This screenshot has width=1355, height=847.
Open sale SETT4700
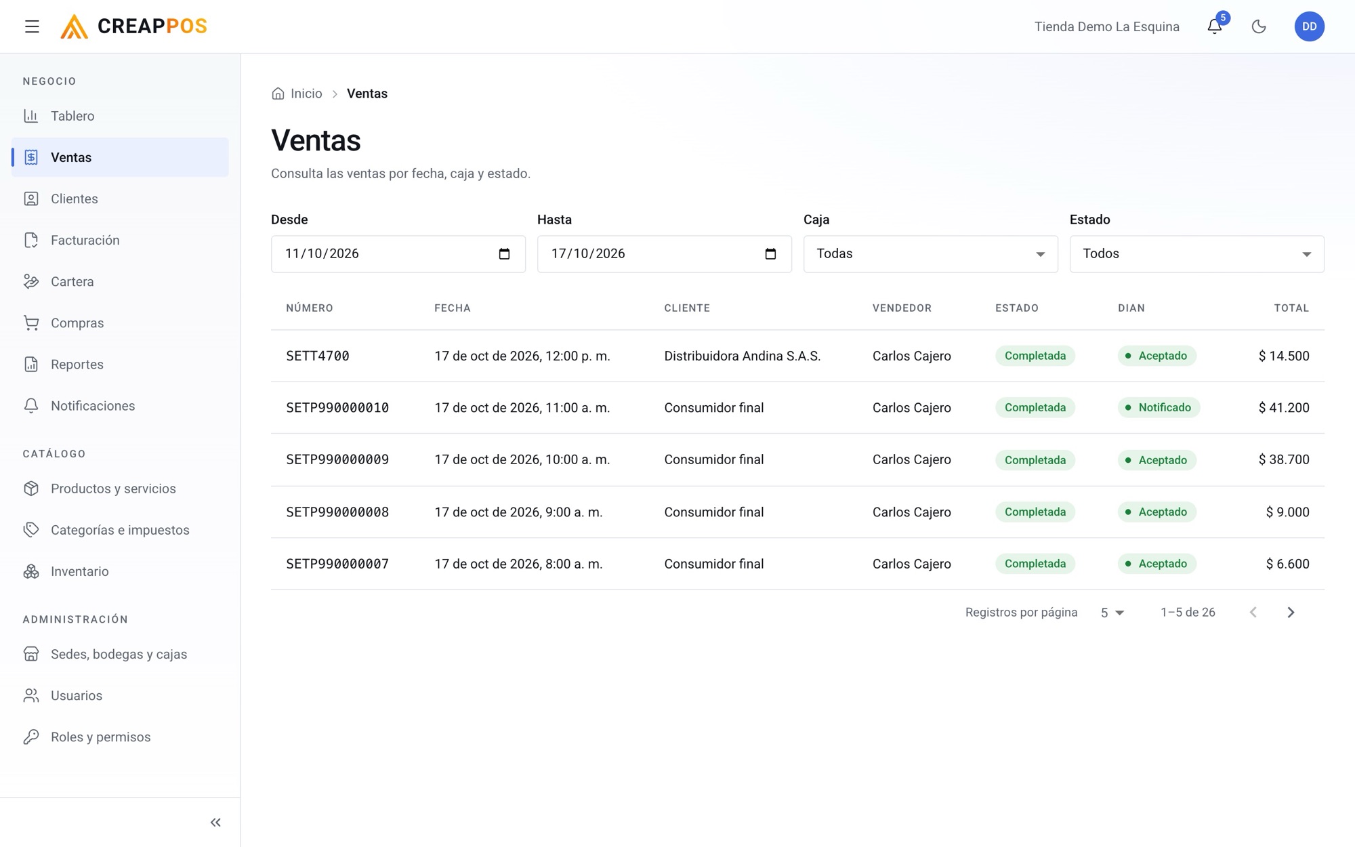318,356
